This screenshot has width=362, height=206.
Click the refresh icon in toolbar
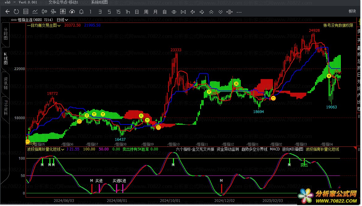[x=16, y=12]
